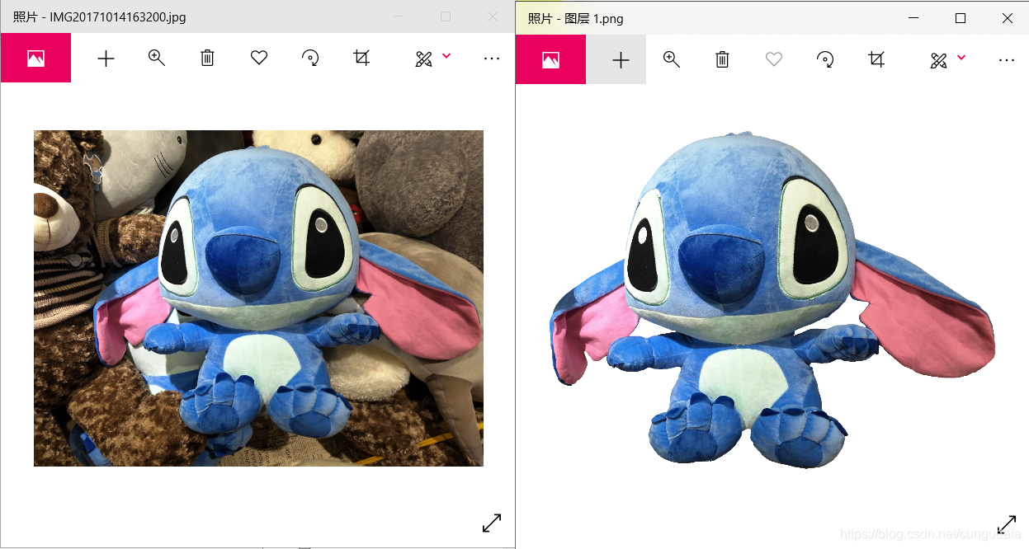Enter full screen via the arrows in 图层 1.png window
This screenshot has height=549, width=1029.
[1007, 524]
